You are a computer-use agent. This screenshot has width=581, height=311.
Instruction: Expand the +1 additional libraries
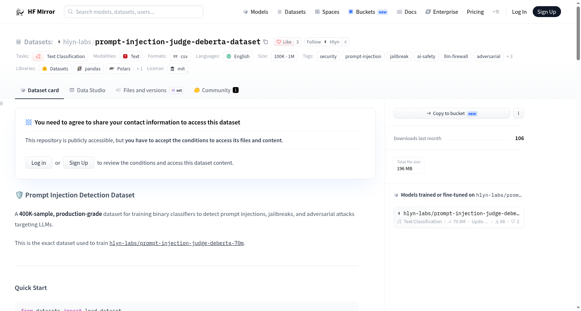pos(139,69)
